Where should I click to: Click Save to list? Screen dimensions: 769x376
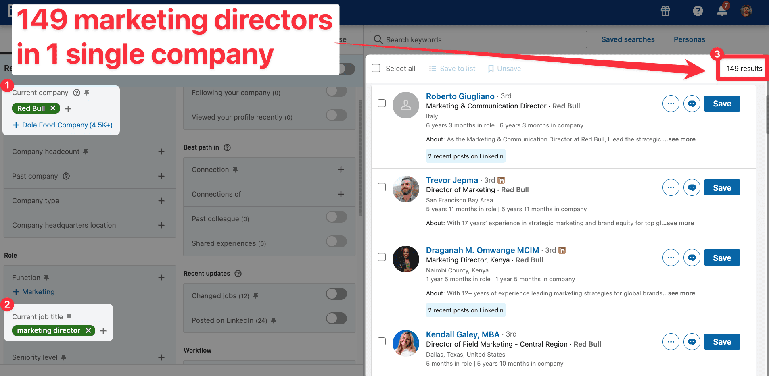(452, 69)
